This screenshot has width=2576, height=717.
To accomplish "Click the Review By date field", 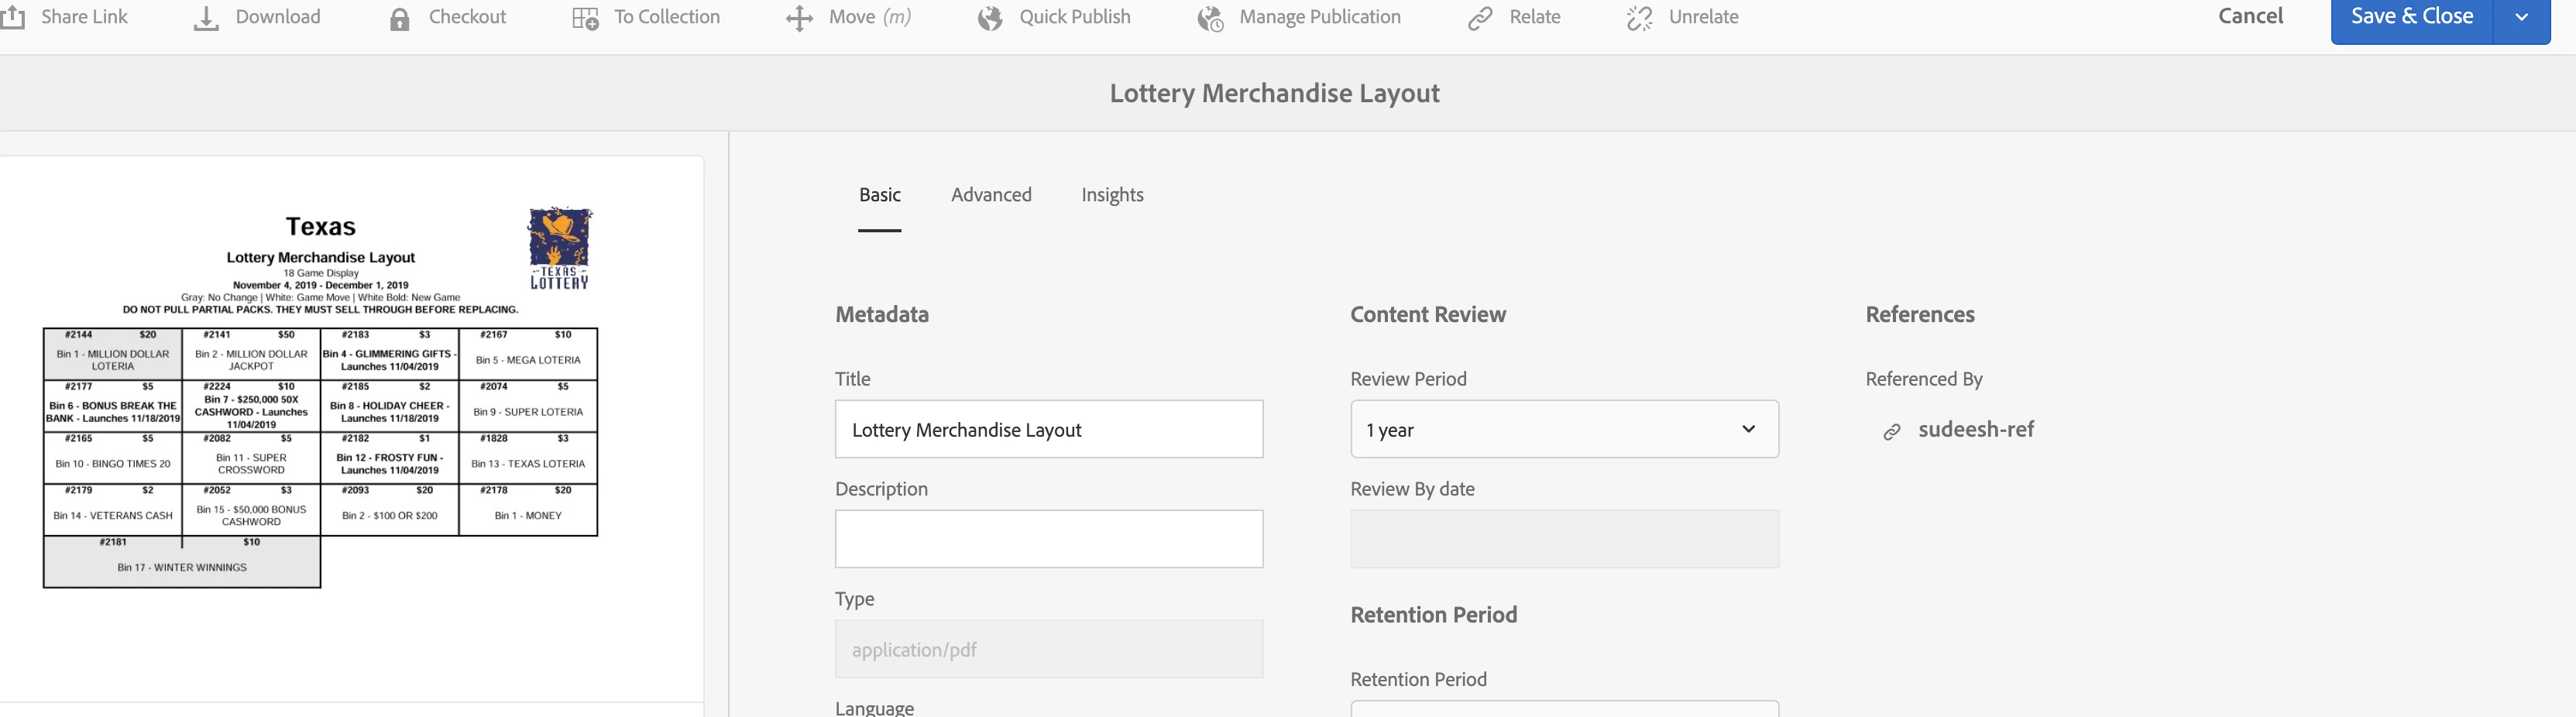I will (x=1564, y=539).
